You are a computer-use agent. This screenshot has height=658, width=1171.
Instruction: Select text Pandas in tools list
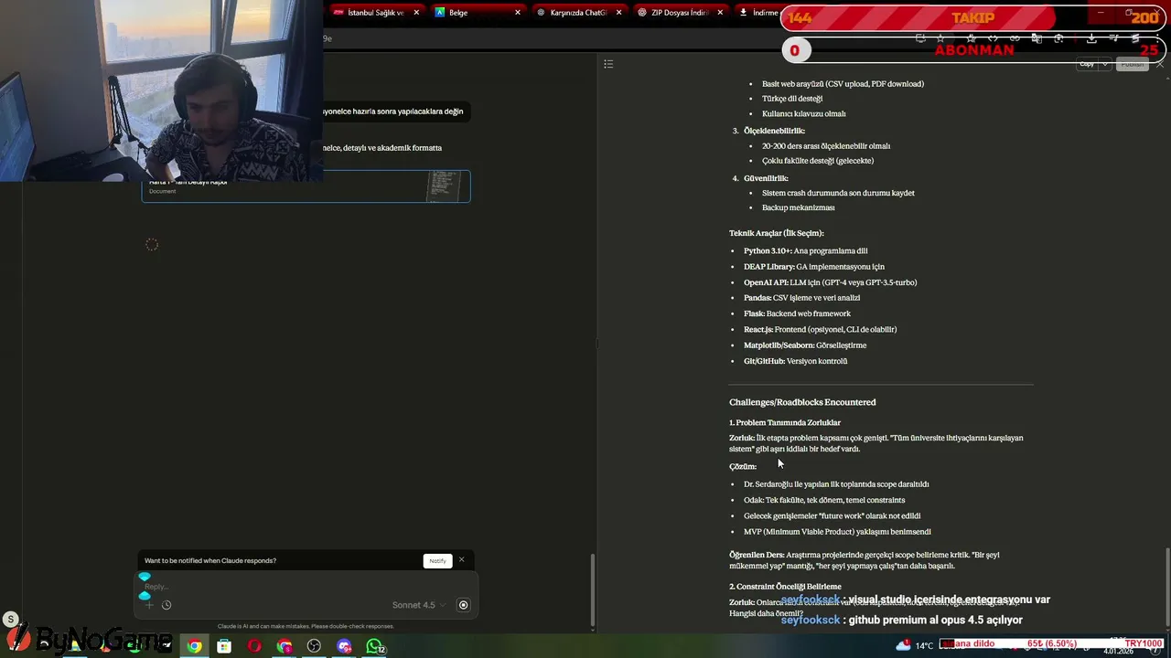(757, 298)
